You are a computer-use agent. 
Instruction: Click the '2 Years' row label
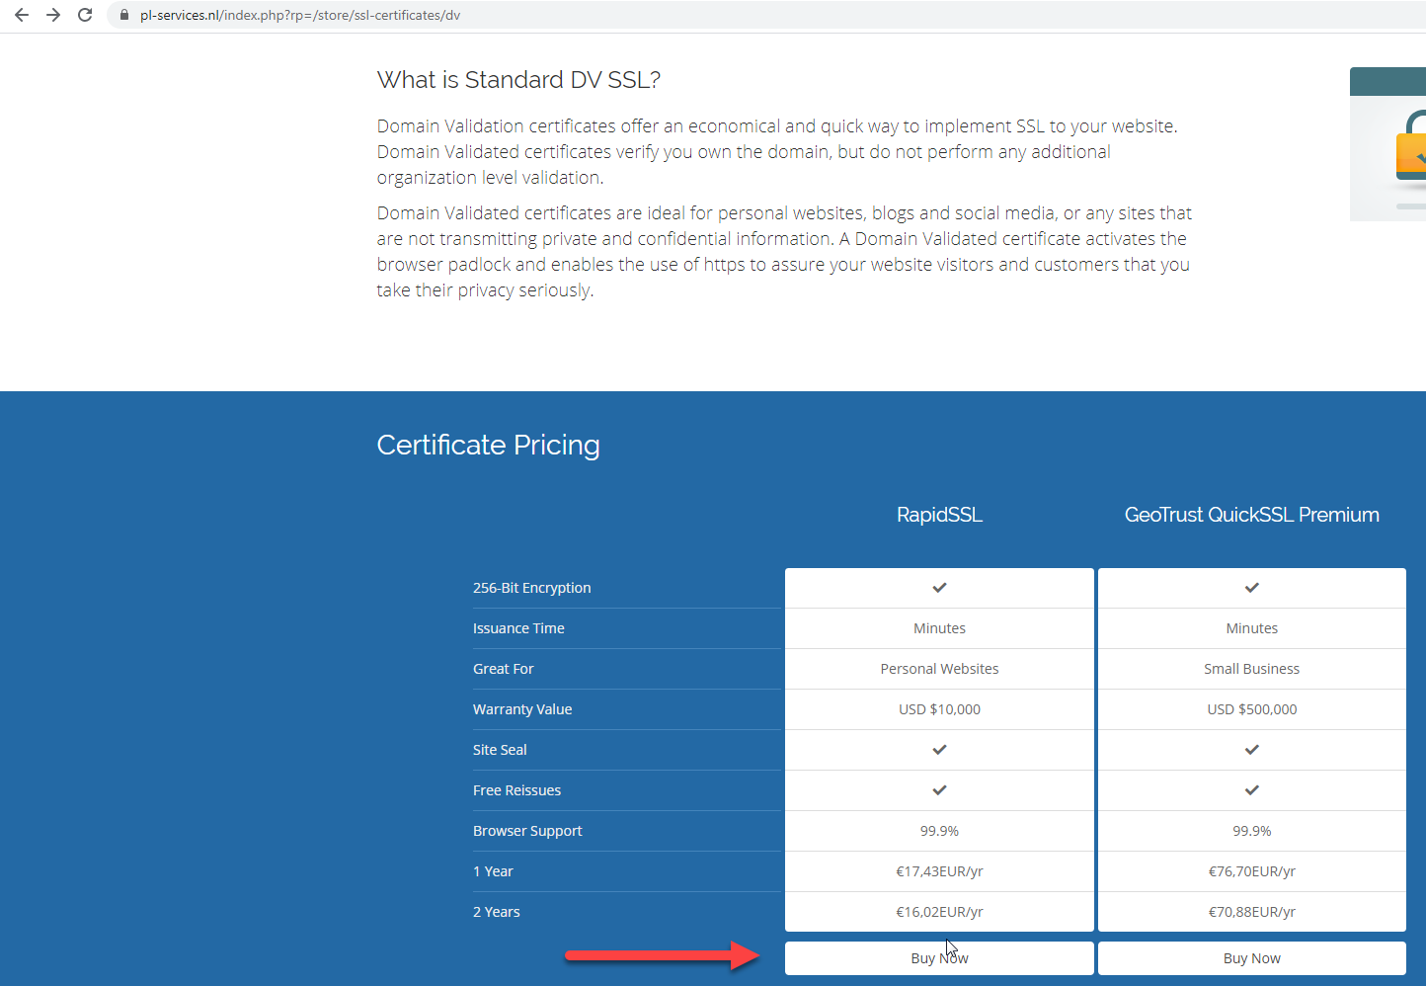(496, 912)
